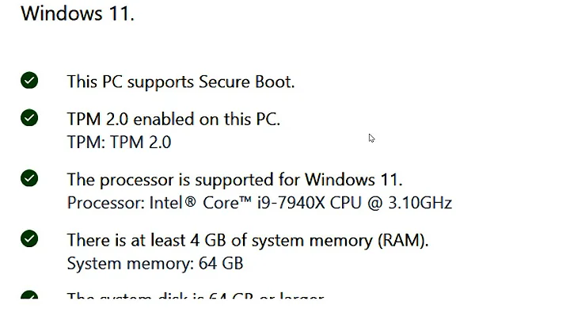Click the '3.10GHz' clock speed text
Image resolution: width=570 pixels, height=320 pixels.
[x=420, y=203]
